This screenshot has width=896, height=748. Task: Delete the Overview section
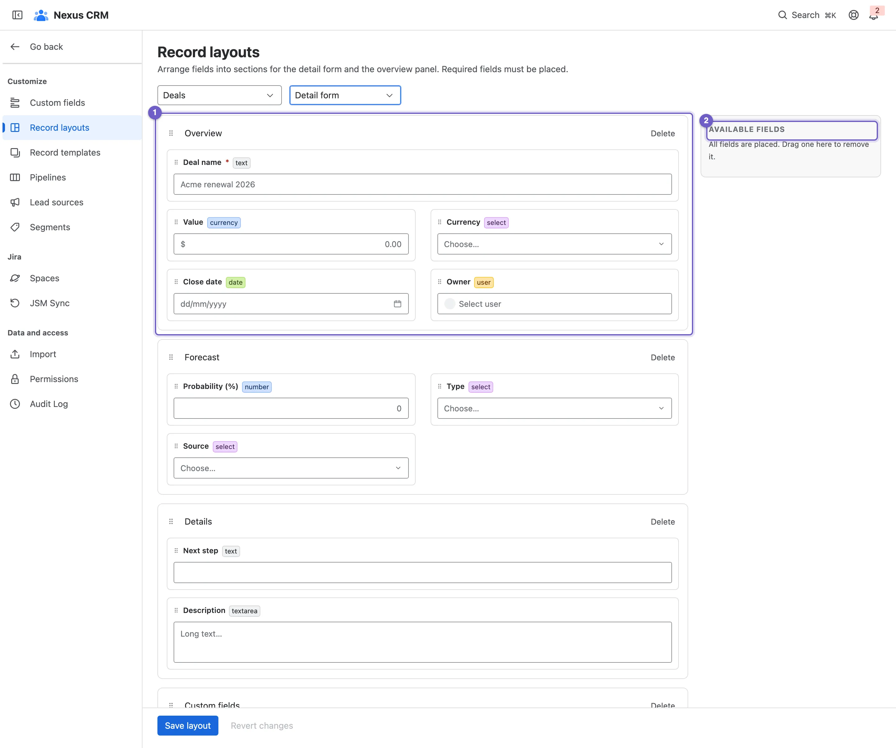tap(663, 133)
